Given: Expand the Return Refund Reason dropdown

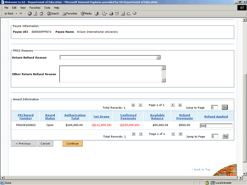Looking at the screenshot, I should coord(158,57).
